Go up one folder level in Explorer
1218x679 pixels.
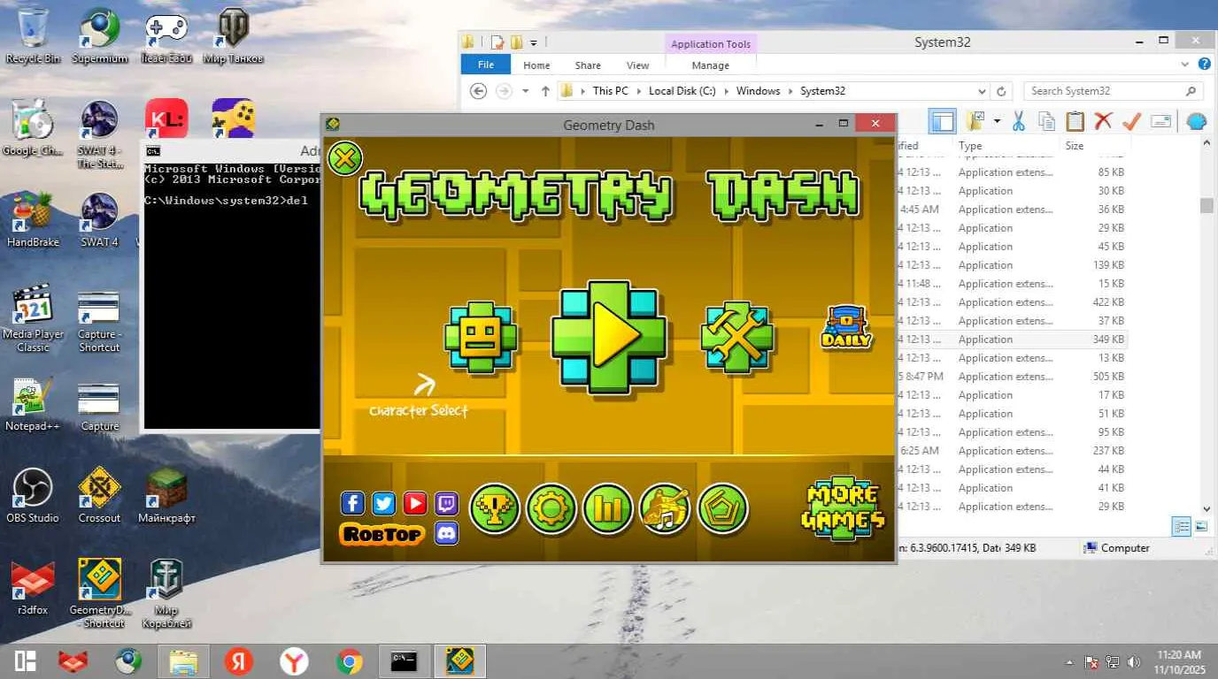tap(545, 91)
